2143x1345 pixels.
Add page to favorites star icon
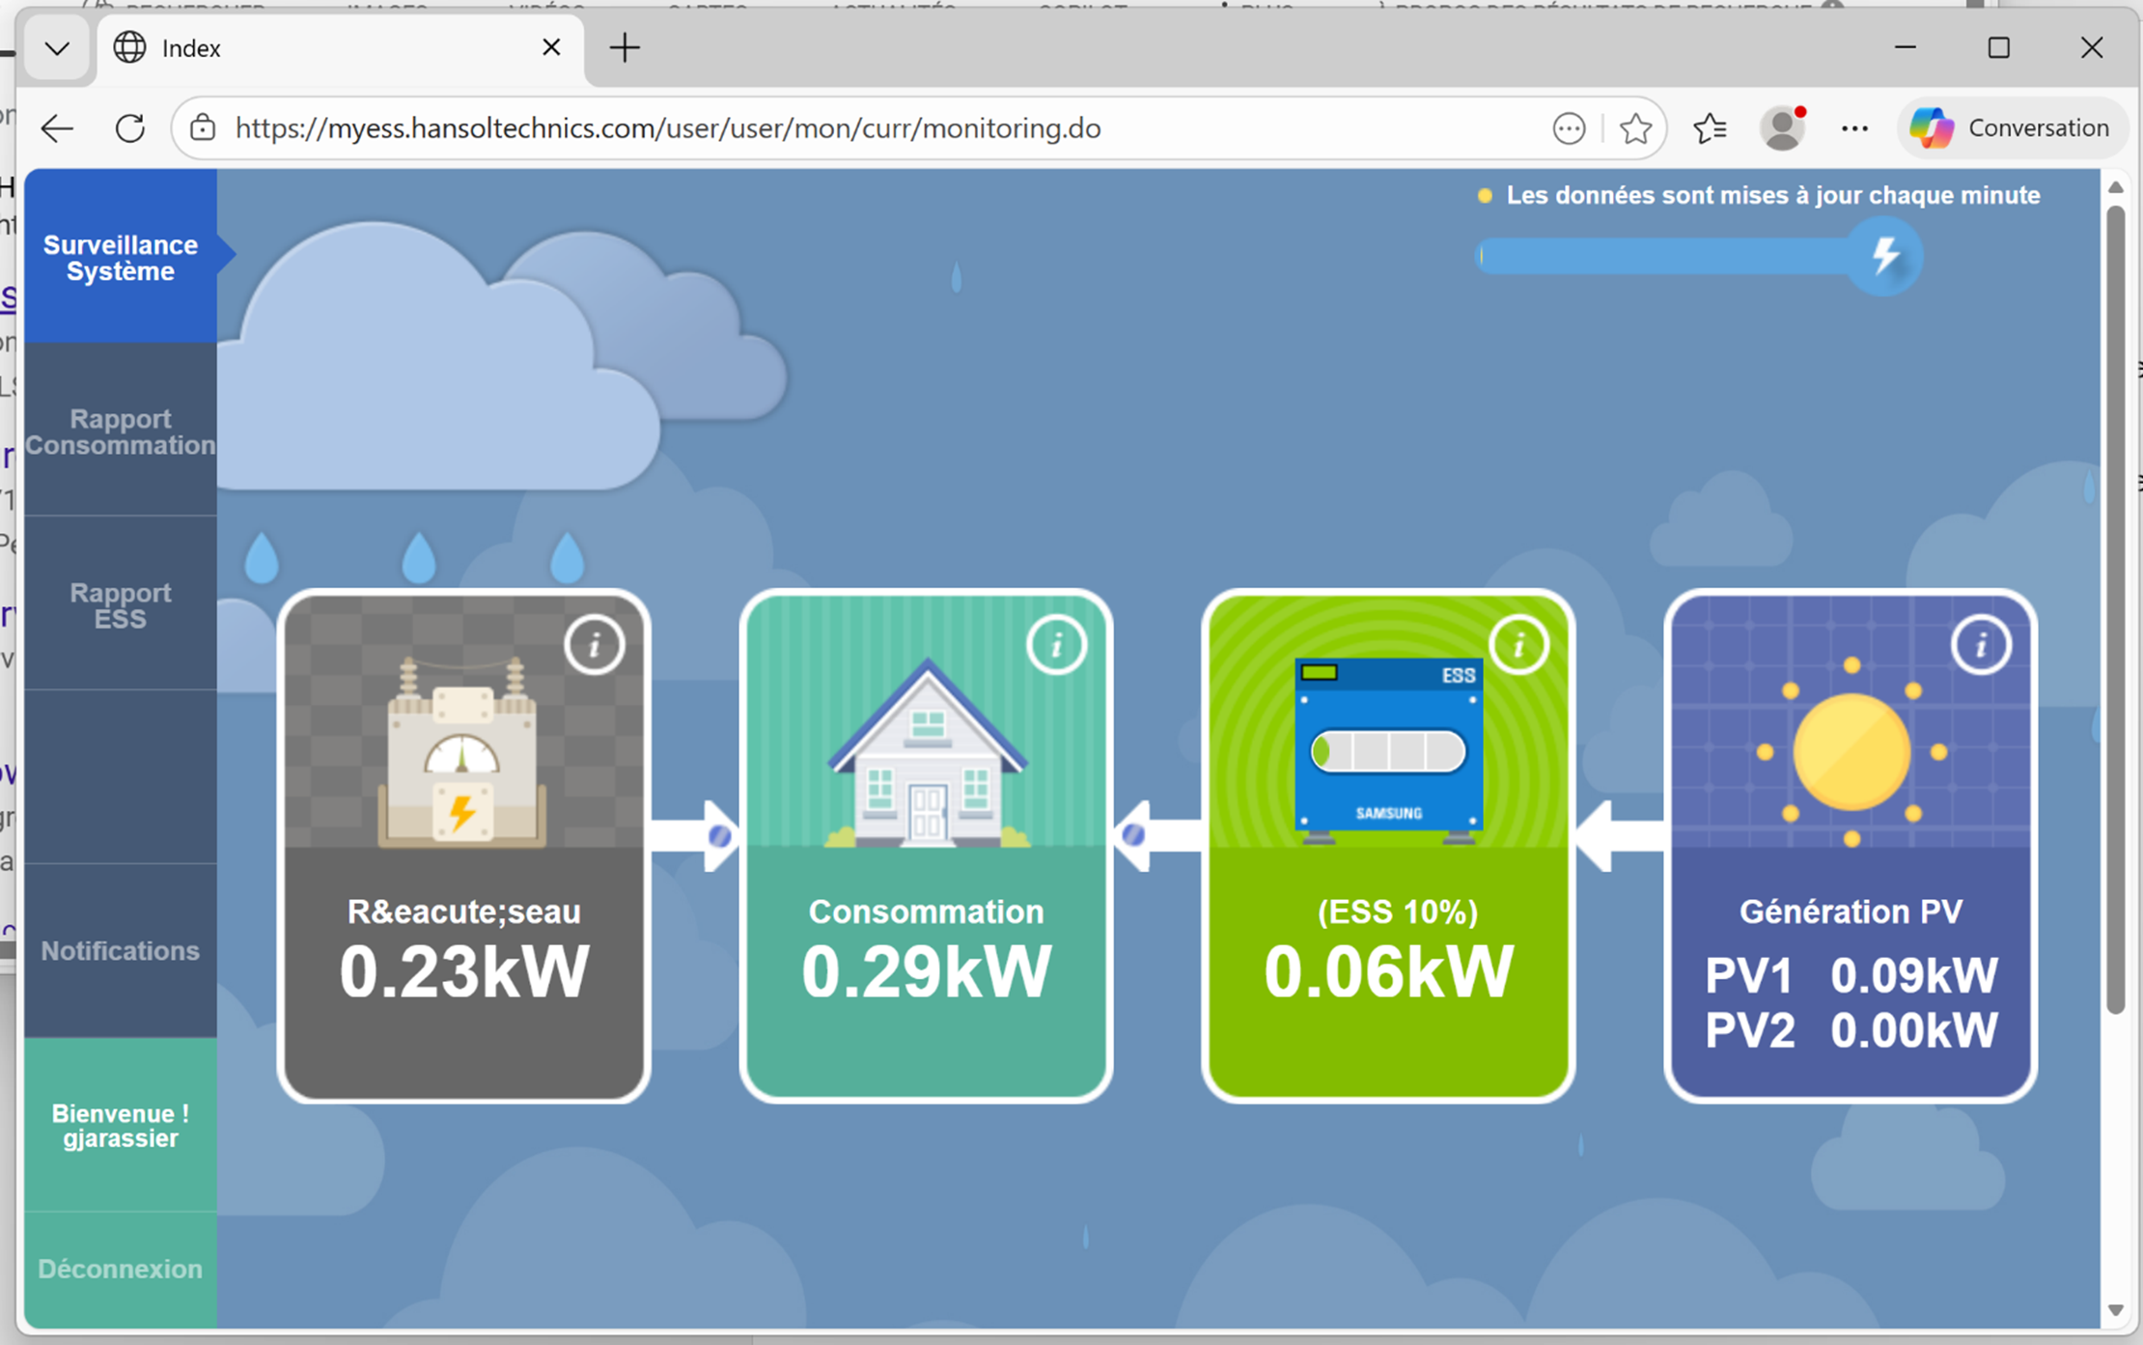pyautogui.click(x=1635, y=128)
